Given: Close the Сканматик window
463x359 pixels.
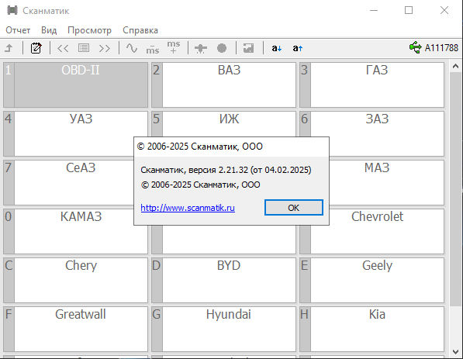Looking at the screenshot, I should [444, 10].
